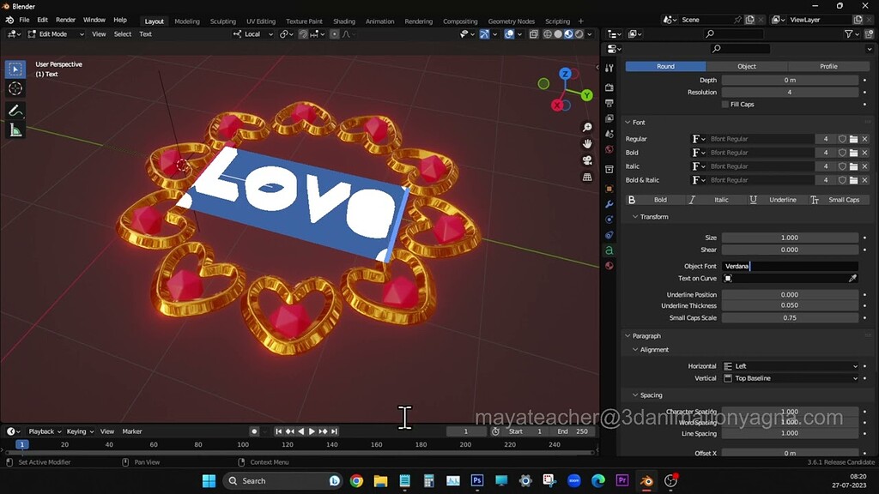Toggle Bold font style

652,199
